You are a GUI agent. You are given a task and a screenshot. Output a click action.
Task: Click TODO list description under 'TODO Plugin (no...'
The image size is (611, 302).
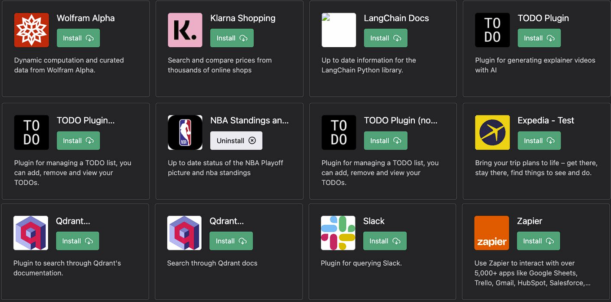point(380,173)
